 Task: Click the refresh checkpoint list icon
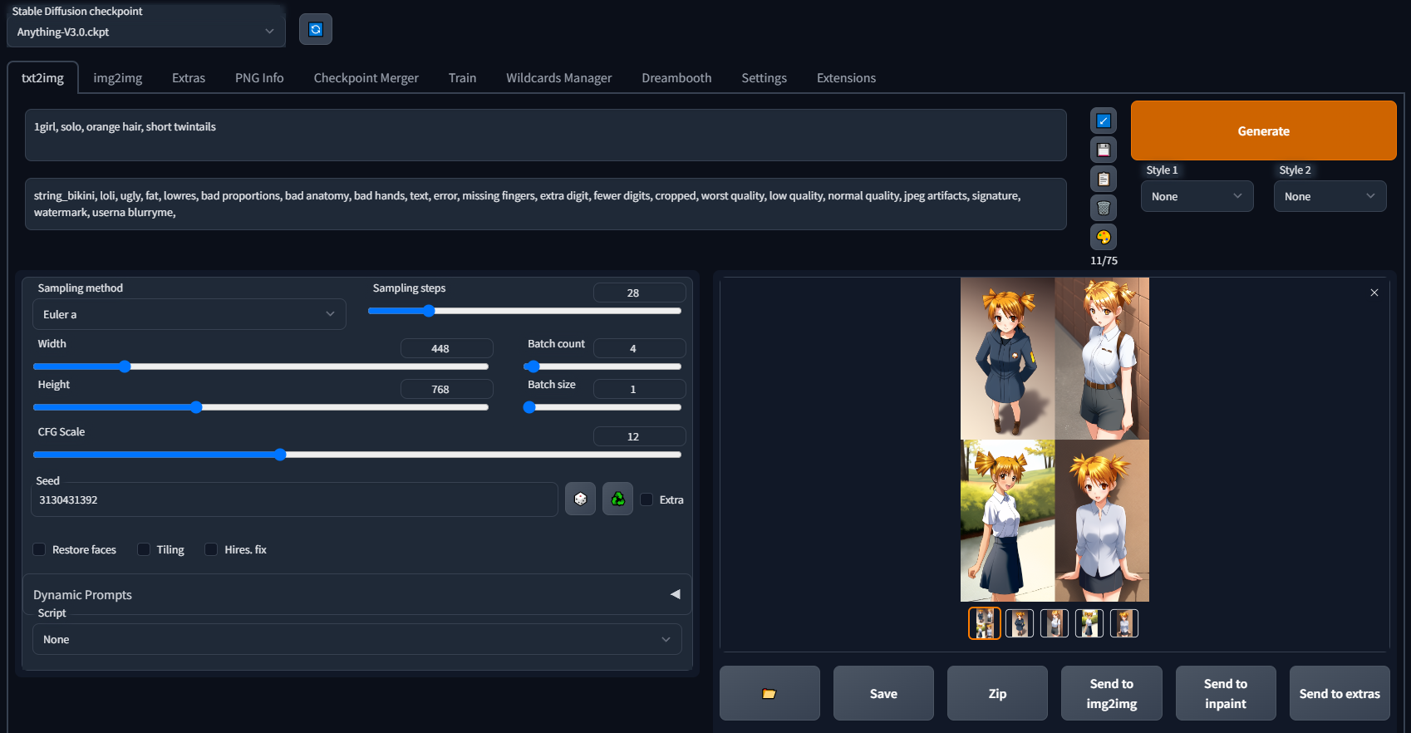pos(316,30)
